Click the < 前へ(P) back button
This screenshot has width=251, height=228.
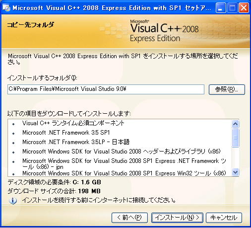(x=129, y=218)
